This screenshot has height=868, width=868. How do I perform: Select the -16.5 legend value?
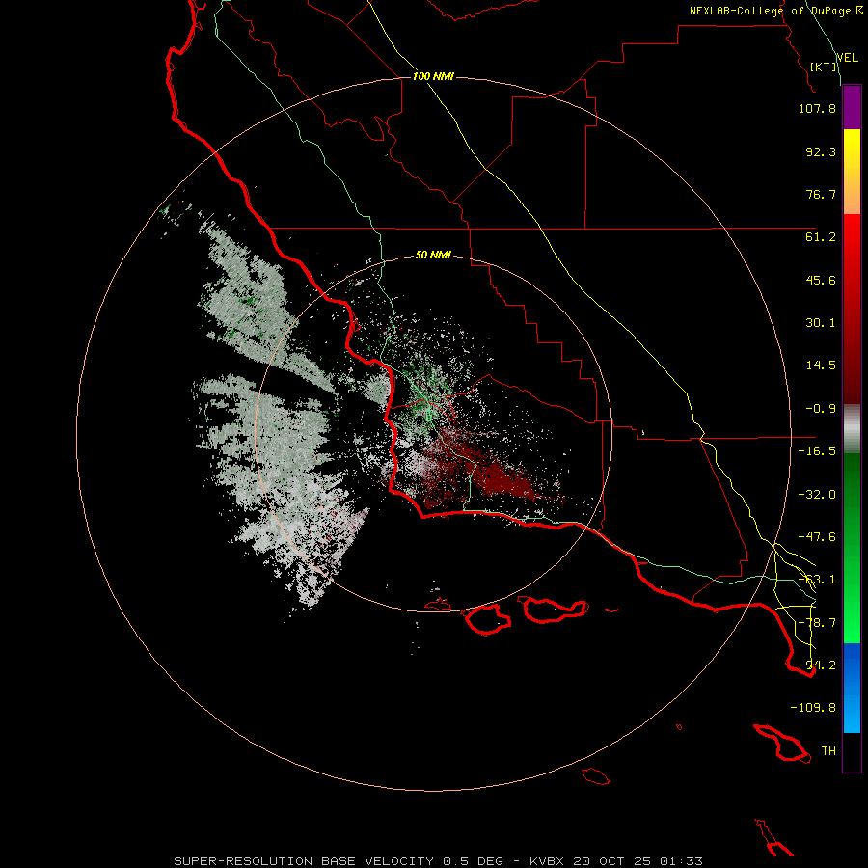(817, 451)
